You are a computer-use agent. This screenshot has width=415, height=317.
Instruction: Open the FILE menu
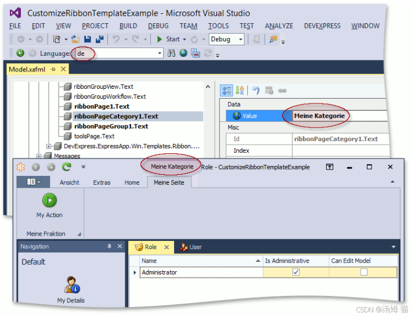coord(15,26)
